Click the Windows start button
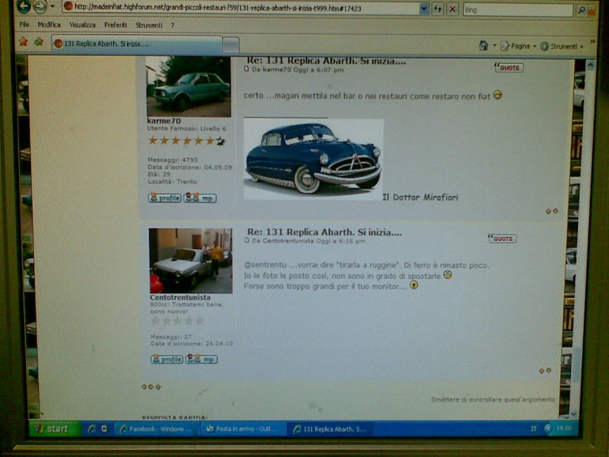The height and width of the screenshot is (457, 609). [x=54, y=429]
